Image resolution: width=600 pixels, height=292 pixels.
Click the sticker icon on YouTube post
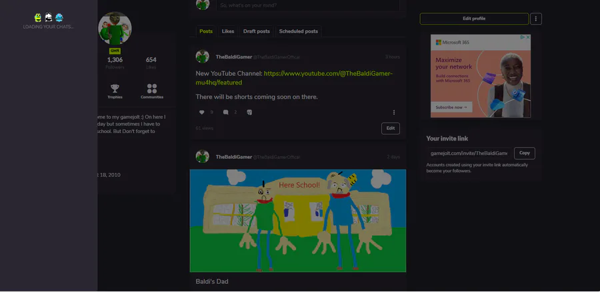click(249, 112)
